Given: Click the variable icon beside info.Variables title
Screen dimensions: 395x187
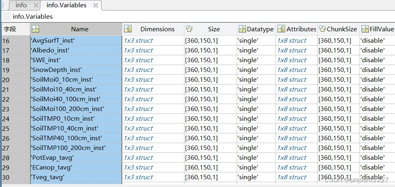Looking at the screenshot, I should (x=7, y=17).
